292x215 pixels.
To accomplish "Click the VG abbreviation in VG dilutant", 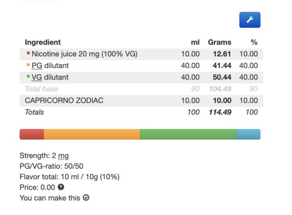I will 37,77.
